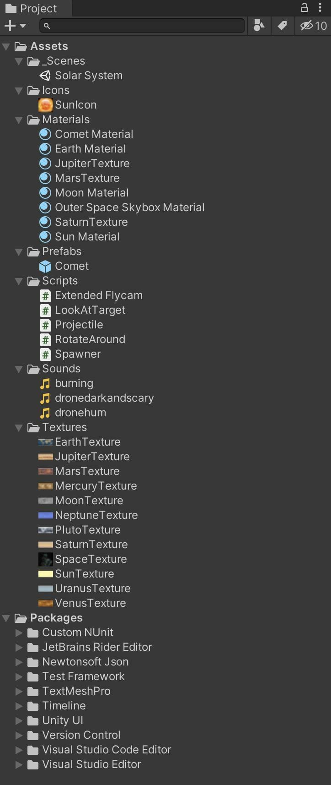Open the panel's three-dot options menu
331x785 pixels.
click(320, 7)
